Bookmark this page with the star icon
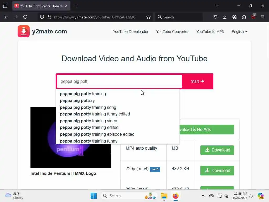 tap(148, 17)
